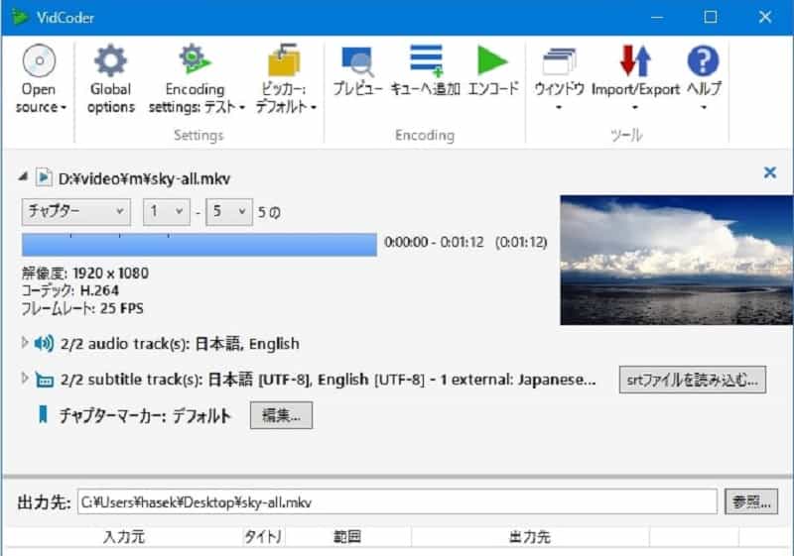Screen dimensions: 794x556
Task: Click the チャプターマーカー: デフォルト label
Action: click(x=145, y=415)
